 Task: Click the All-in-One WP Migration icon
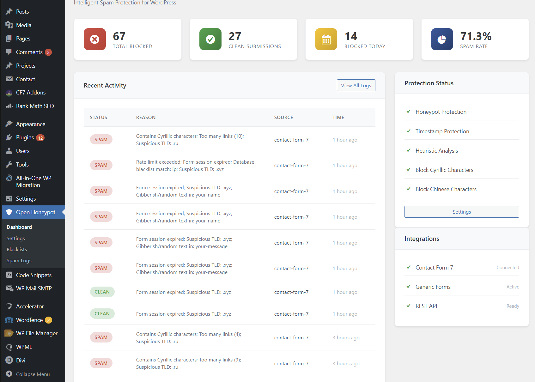pos(9,178)
